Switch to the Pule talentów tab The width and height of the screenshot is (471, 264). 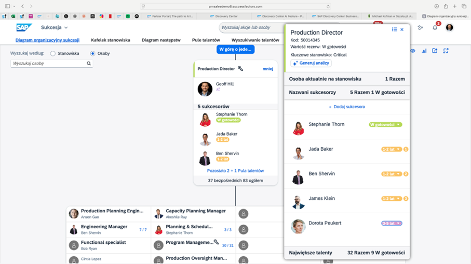206,40
